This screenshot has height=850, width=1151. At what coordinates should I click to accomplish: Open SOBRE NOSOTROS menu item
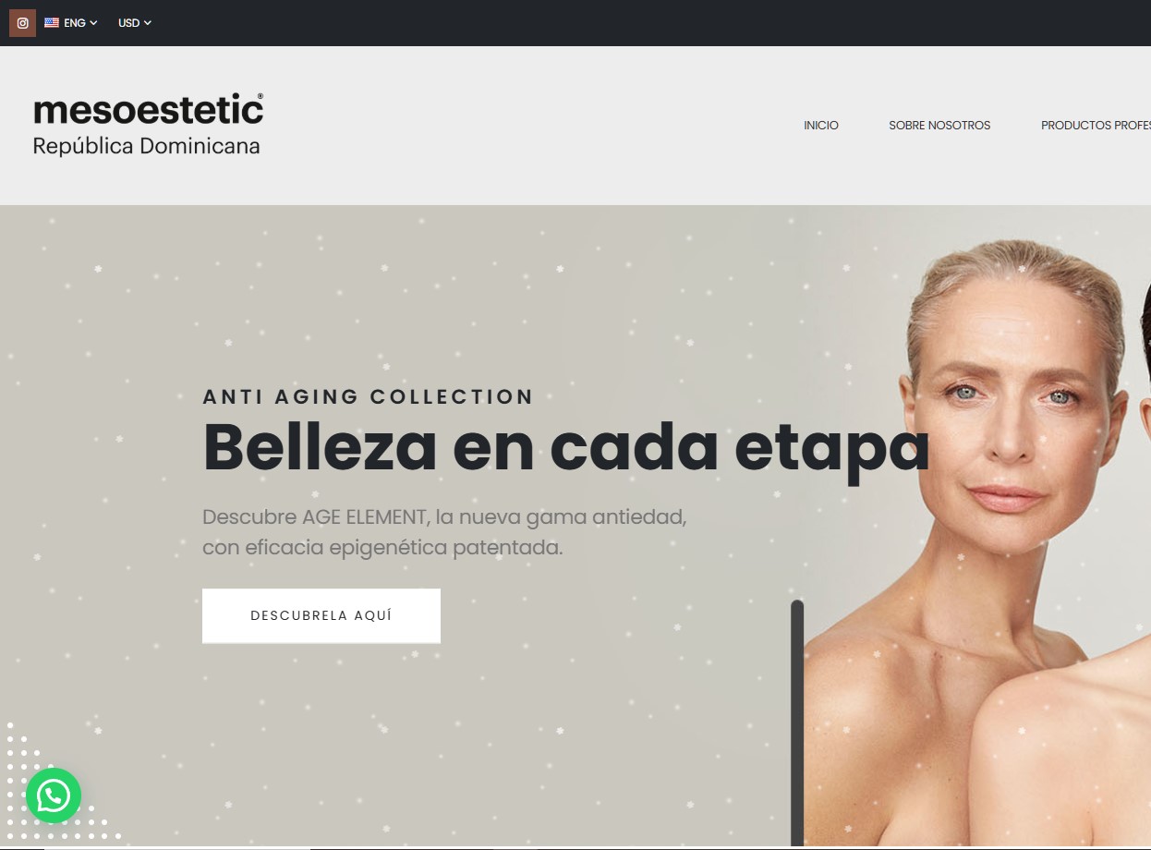tap(939, 126)
